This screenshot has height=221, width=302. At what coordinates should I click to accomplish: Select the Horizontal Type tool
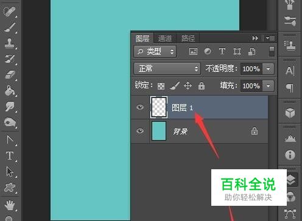tap(10, 156)
